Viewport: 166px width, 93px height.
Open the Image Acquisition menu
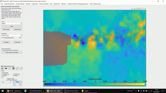click(x=9, y=4)
